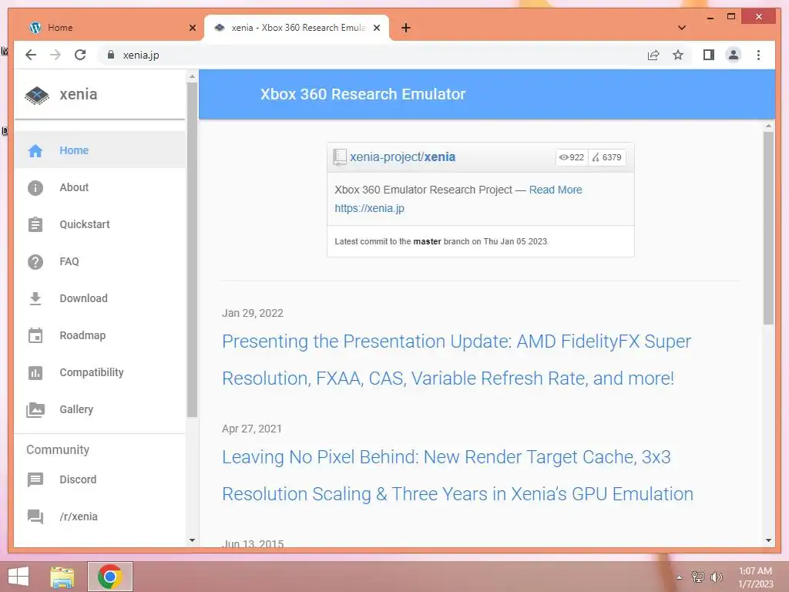Open the Leaving No Pixel Behind post
Viewport: 789px width, 592px height.
(458, 476)
